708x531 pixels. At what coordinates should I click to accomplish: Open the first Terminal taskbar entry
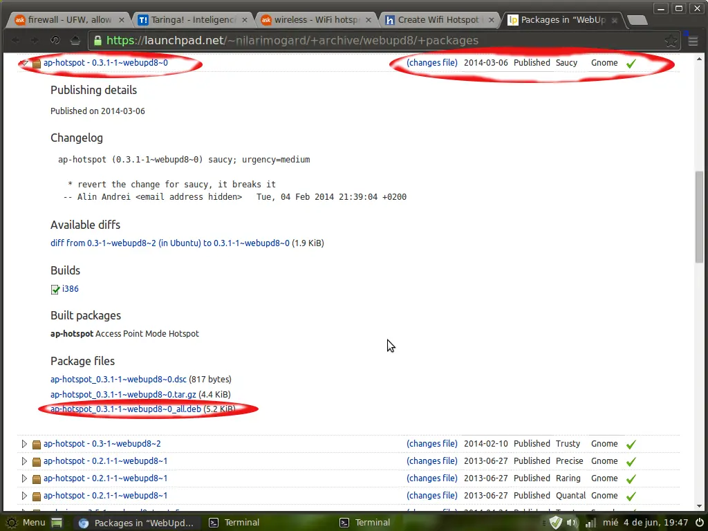[x=234, y=523]
